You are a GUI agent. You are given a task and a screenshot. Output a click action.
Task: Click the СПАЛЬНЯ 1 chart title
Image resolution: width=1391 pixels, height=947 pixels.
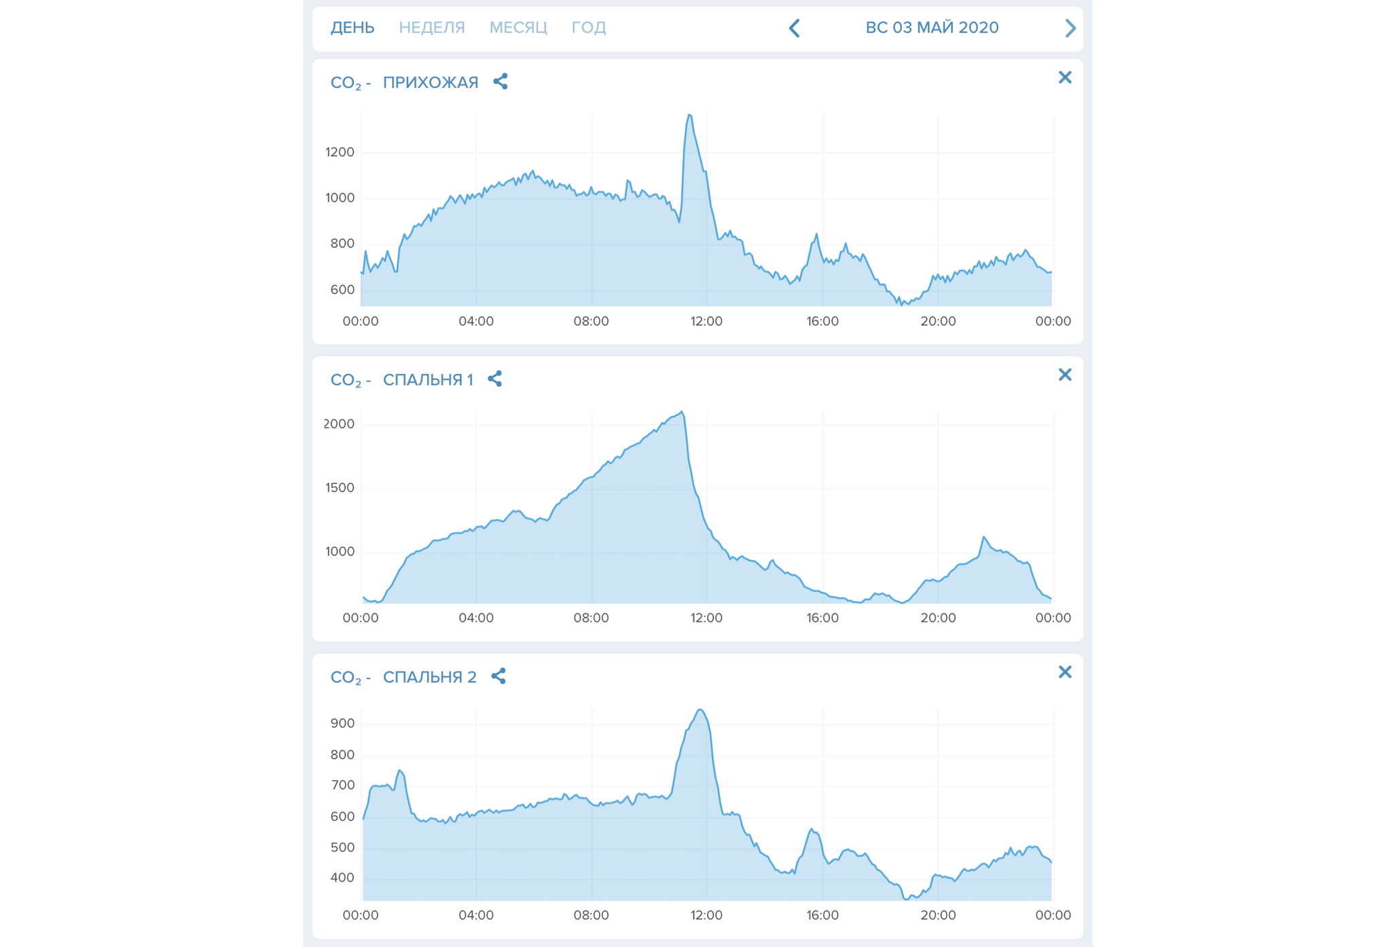click(x=428, y=380)
